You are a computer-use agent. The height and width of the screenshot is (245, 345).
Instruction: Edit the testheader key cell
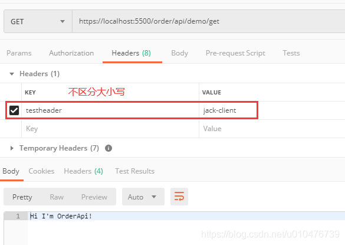click(110, 110)
